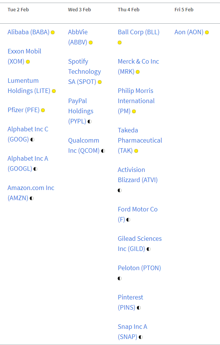The height and width of the screenshot is (345, 220).
Task: Open the Alphabet Inc C (GOOG) link
Action: coord(28,134)
